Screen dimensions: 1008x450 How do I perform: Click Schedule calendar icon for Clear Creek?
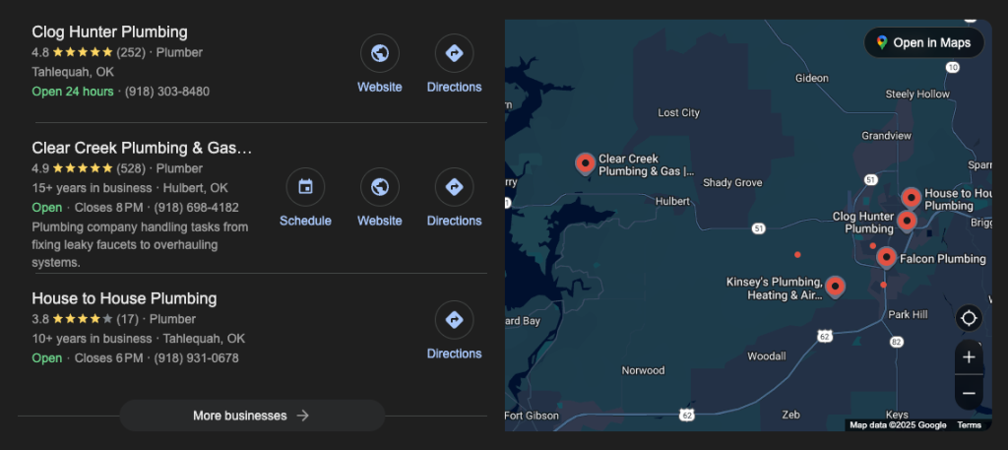[x=305, y=187]
